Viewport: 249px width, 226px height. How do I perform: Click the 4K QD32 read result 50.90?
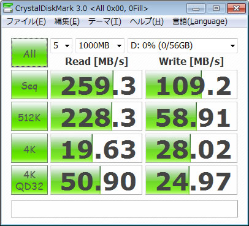(x=96, y=180)
